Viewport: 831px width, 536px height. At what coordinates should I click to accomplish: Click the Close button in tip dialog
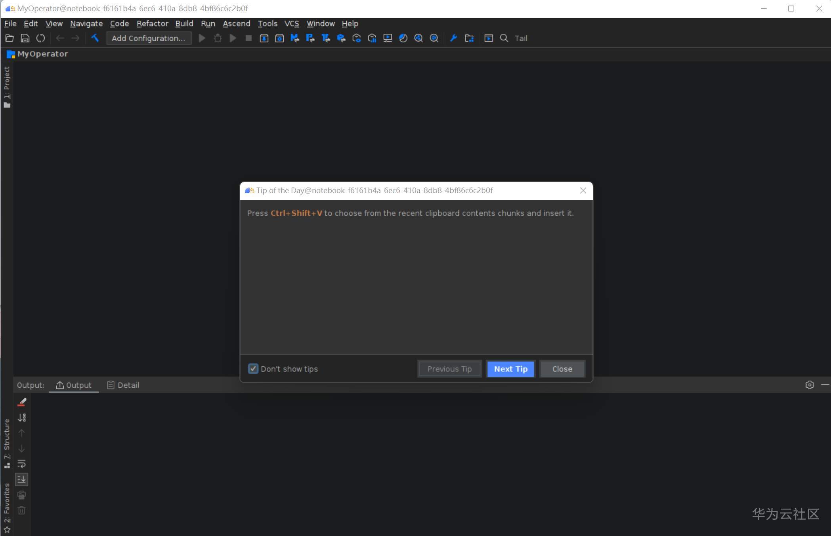[562, 369]
